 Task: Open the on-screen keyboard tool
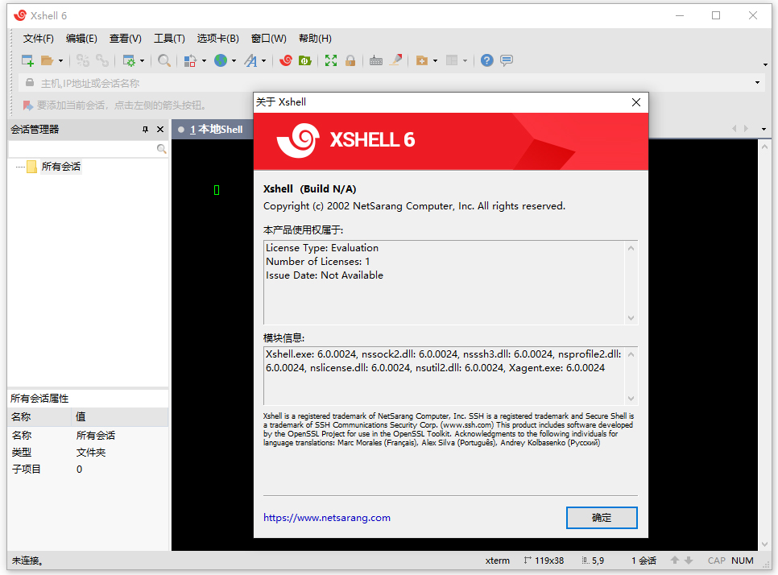pos(376,60)
